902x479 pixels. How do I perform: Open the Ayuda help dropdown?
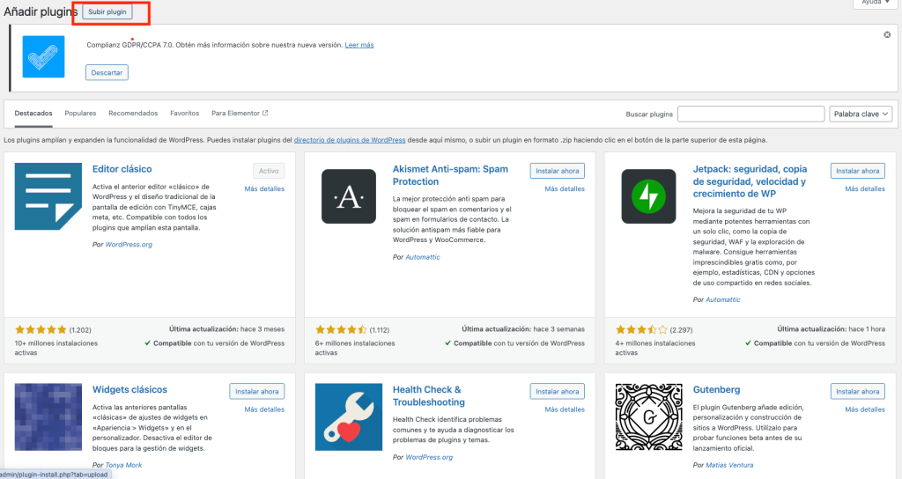[875, 3]
